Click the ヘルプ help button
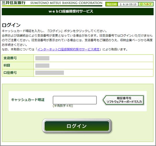The height and width of the screenshot is (146, 156). tap(146, 4)
